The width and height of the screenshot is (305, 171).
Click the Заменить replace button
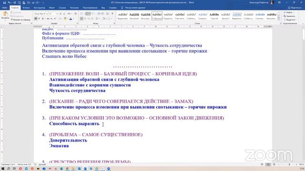pyautogui.click(x=289, y=16)
